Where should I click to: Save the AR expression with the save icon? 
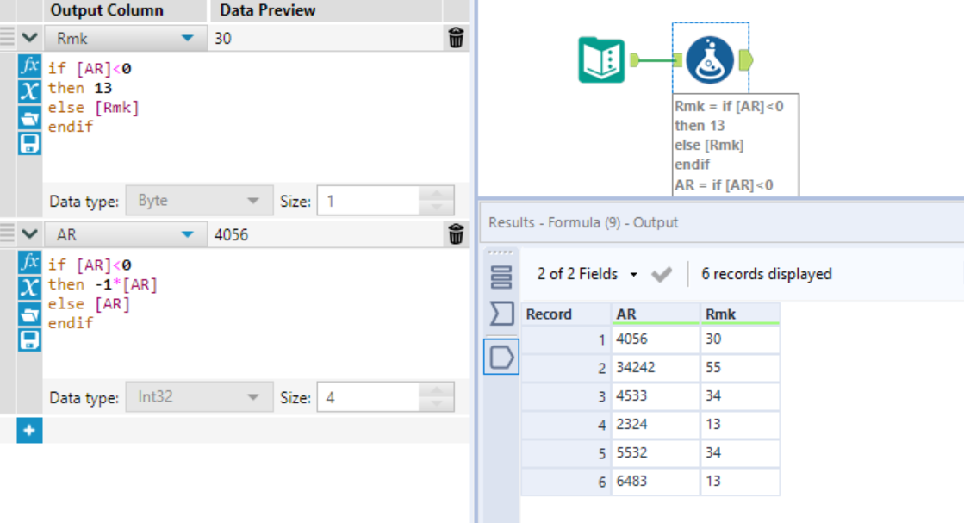[30, 338]
